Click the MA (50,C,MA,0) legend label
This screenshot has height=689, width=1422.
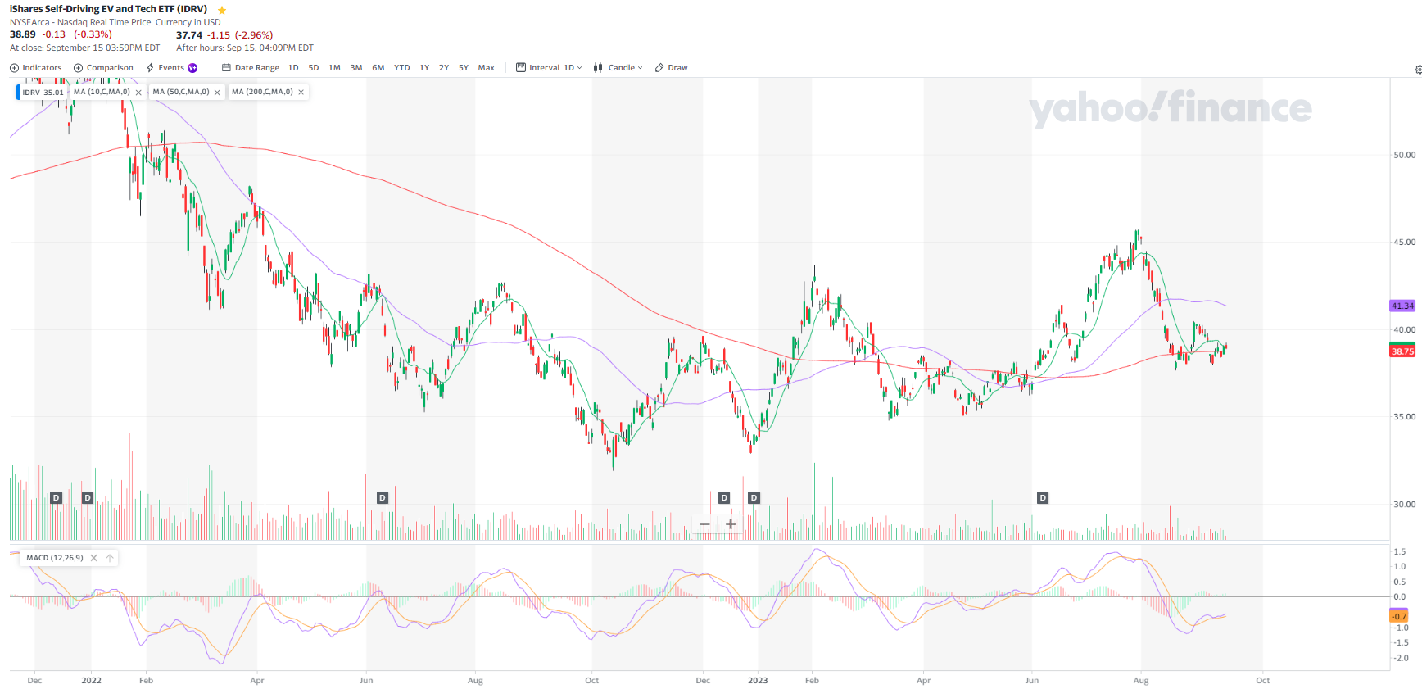click(x=181, y=92)
